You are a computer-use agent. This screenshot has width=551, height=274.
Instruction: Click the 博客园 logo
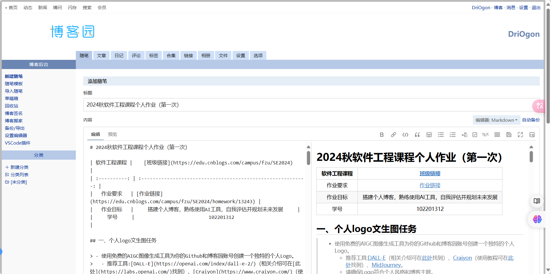72,31
